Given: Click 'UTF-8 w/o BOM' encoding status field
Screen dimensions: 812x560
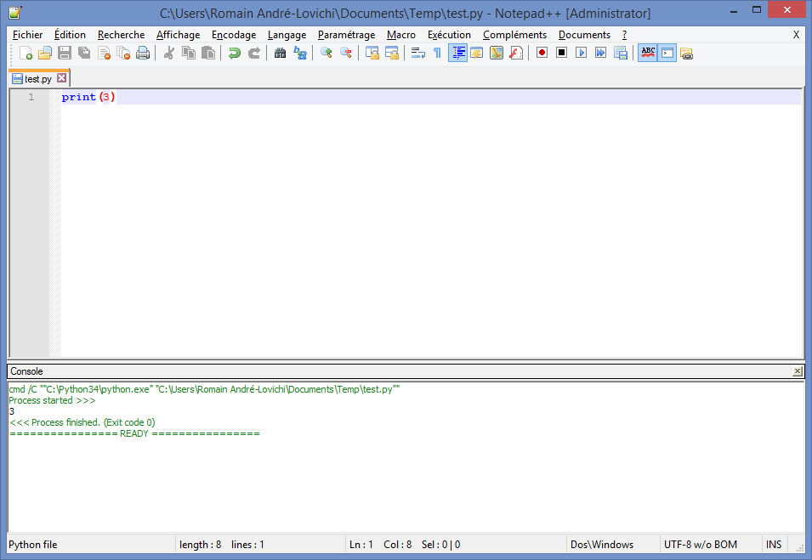Looking at the screenshot, I should point(701,545).
